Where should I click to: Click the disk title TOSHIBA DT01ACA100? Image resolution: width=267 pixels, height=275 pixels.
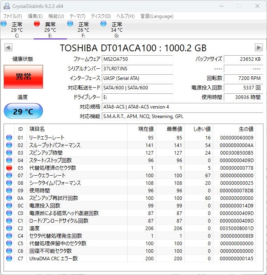click(133, 48)
